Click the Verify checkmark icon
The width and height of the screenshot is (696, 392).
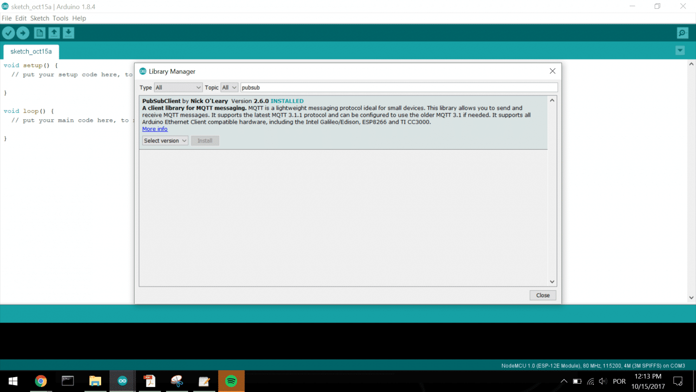tap(8, 33)
